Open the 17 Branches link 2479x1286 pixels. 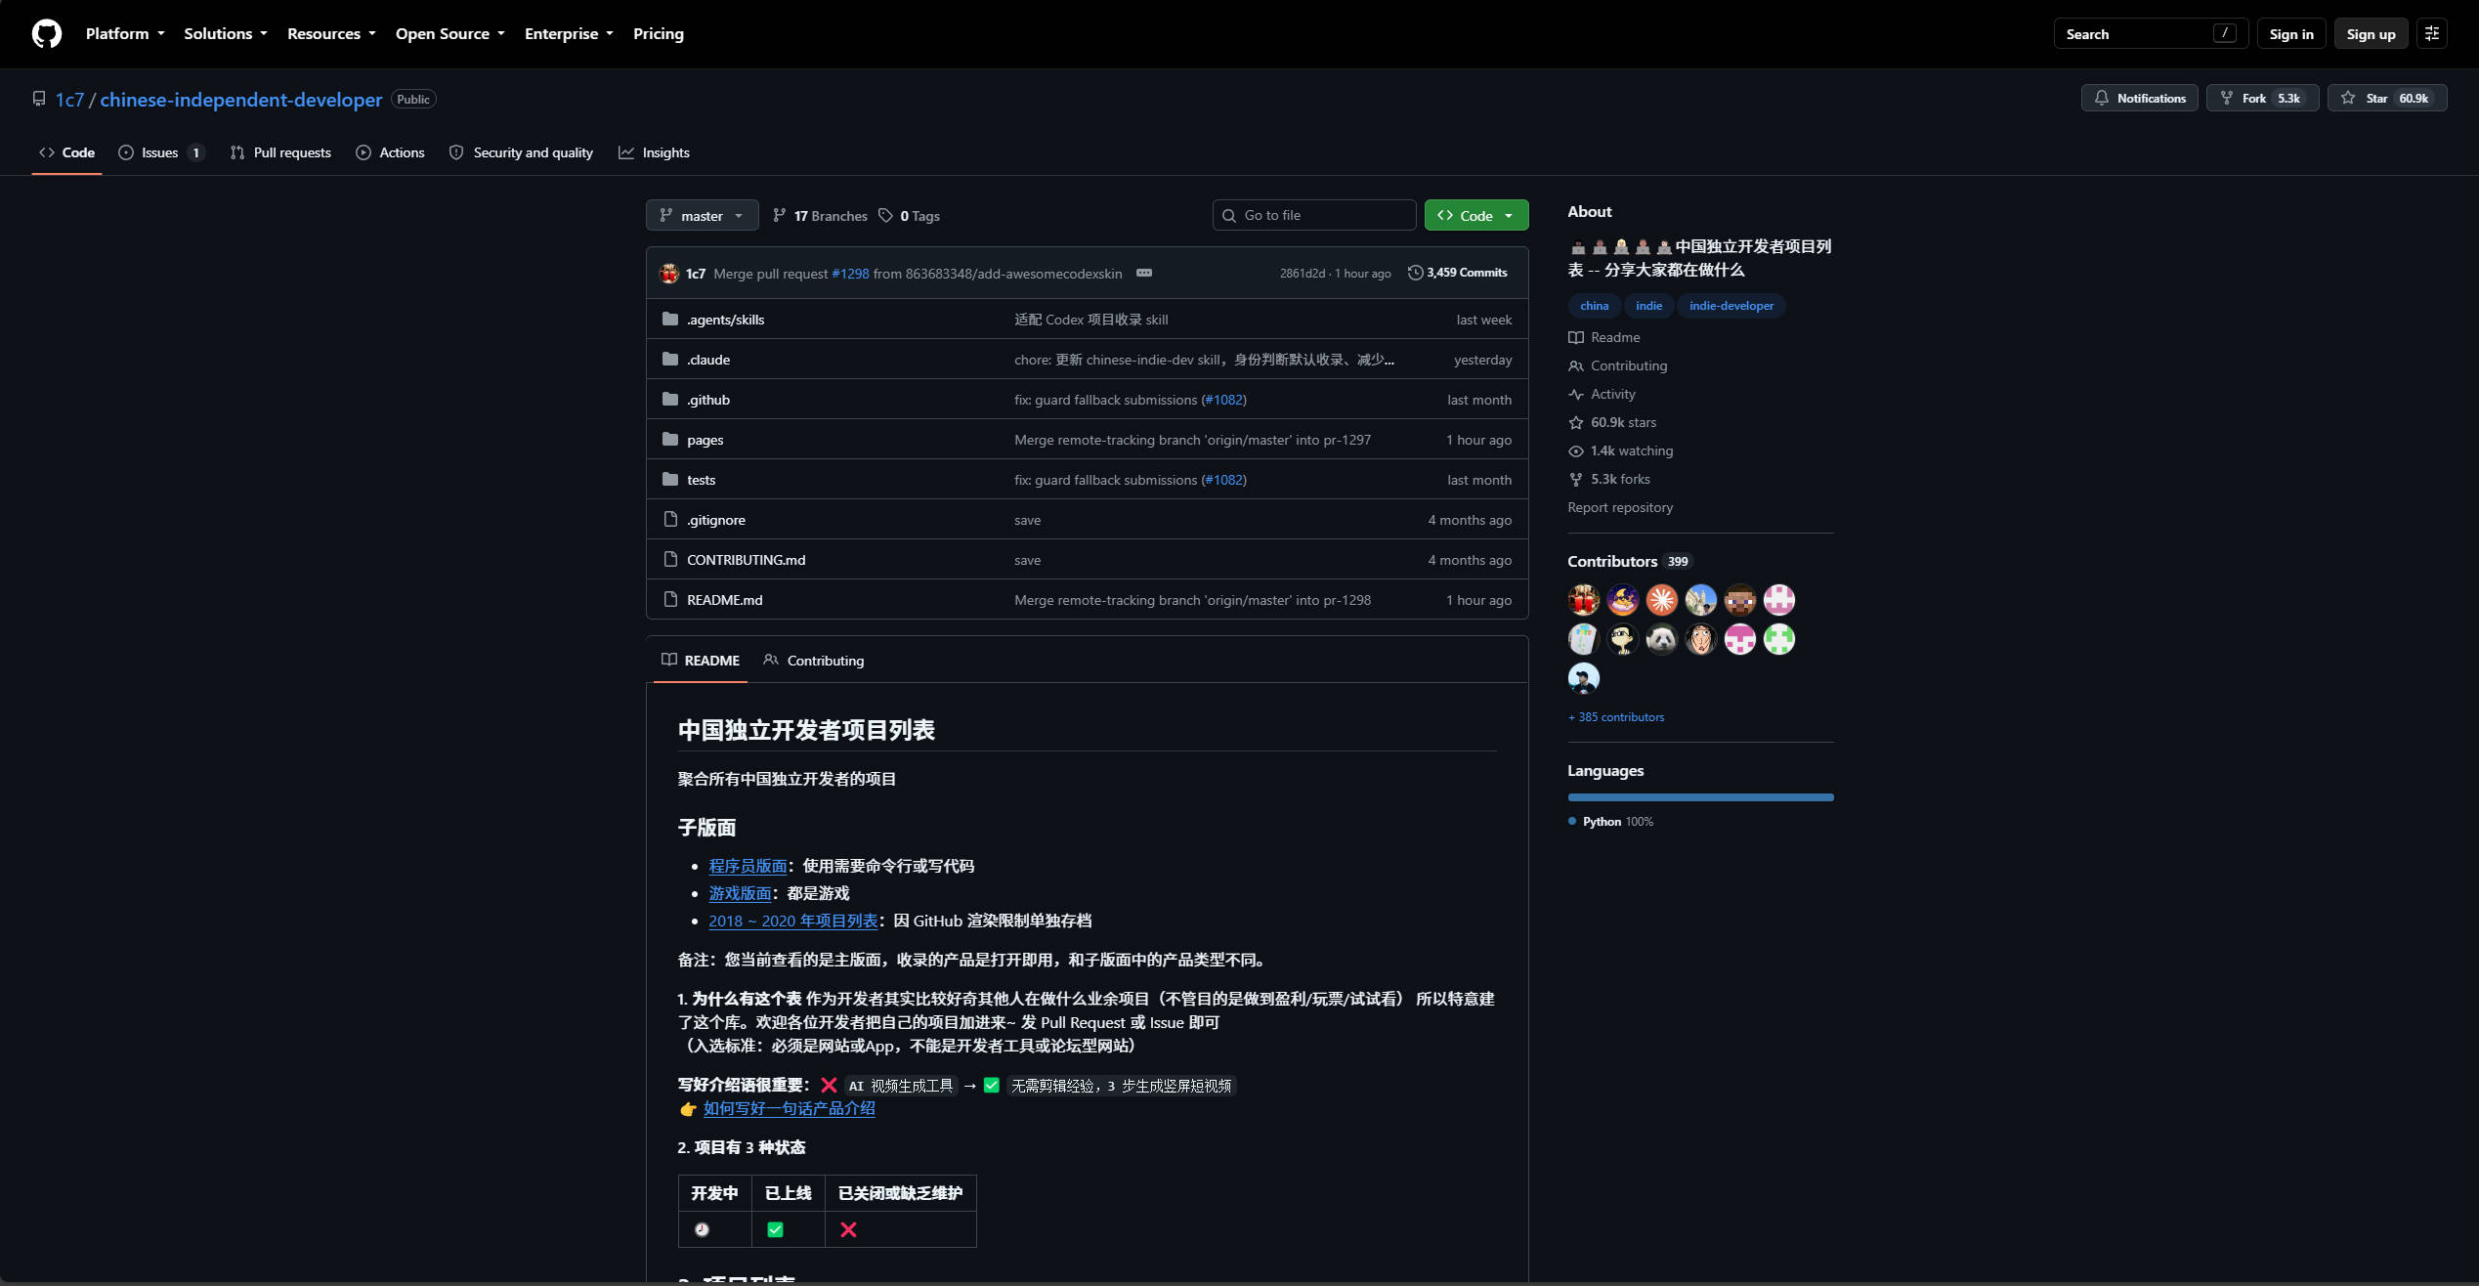(x=820, y=216)
